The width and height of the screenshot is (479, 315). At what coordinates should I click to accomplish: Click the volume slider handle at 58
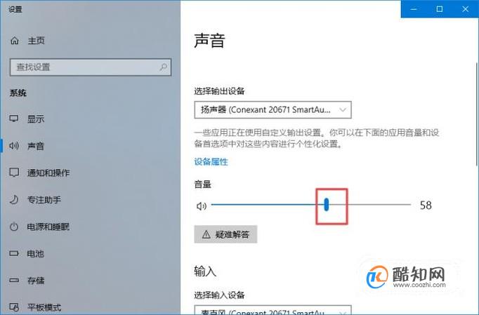click(327, 205)
